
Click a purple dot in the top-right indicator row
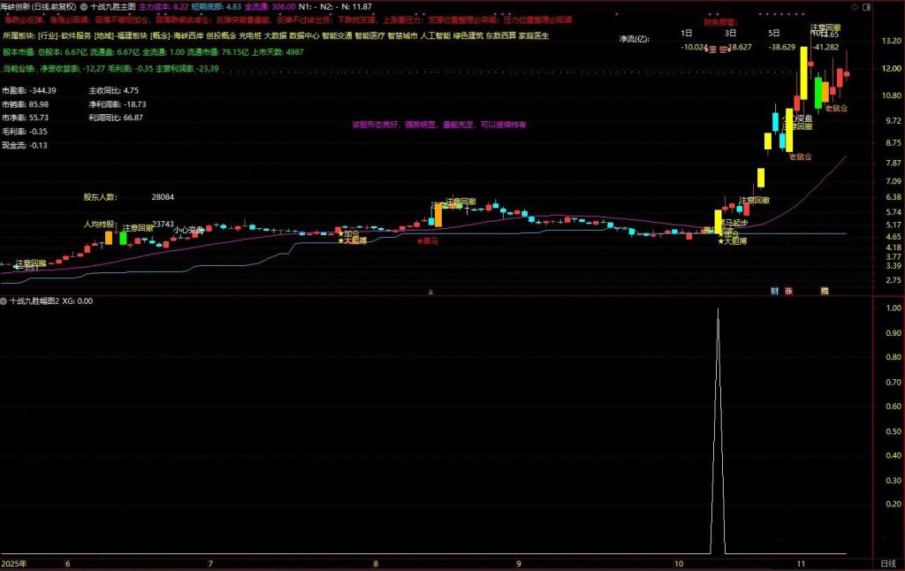[x=782, y=14]
